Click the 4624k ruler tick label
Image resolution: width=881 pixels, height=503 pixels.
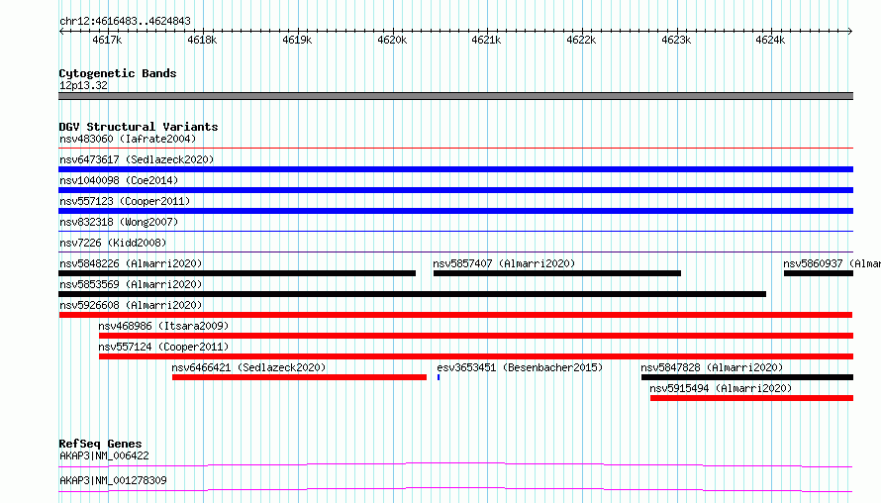point(770,40)
